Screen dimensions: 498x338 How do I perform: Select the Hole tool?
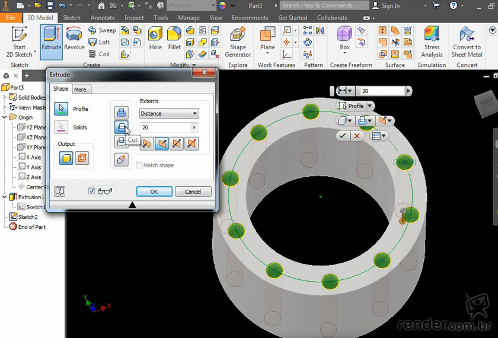(x=155, y=39)
